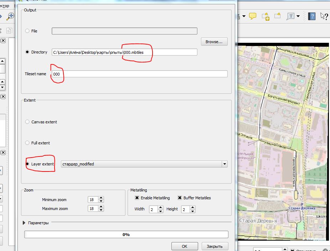The height and width of the screenshot is (251, 330).
Task: Open the text annotation dropdown arrow
Action: click(298, 16)
